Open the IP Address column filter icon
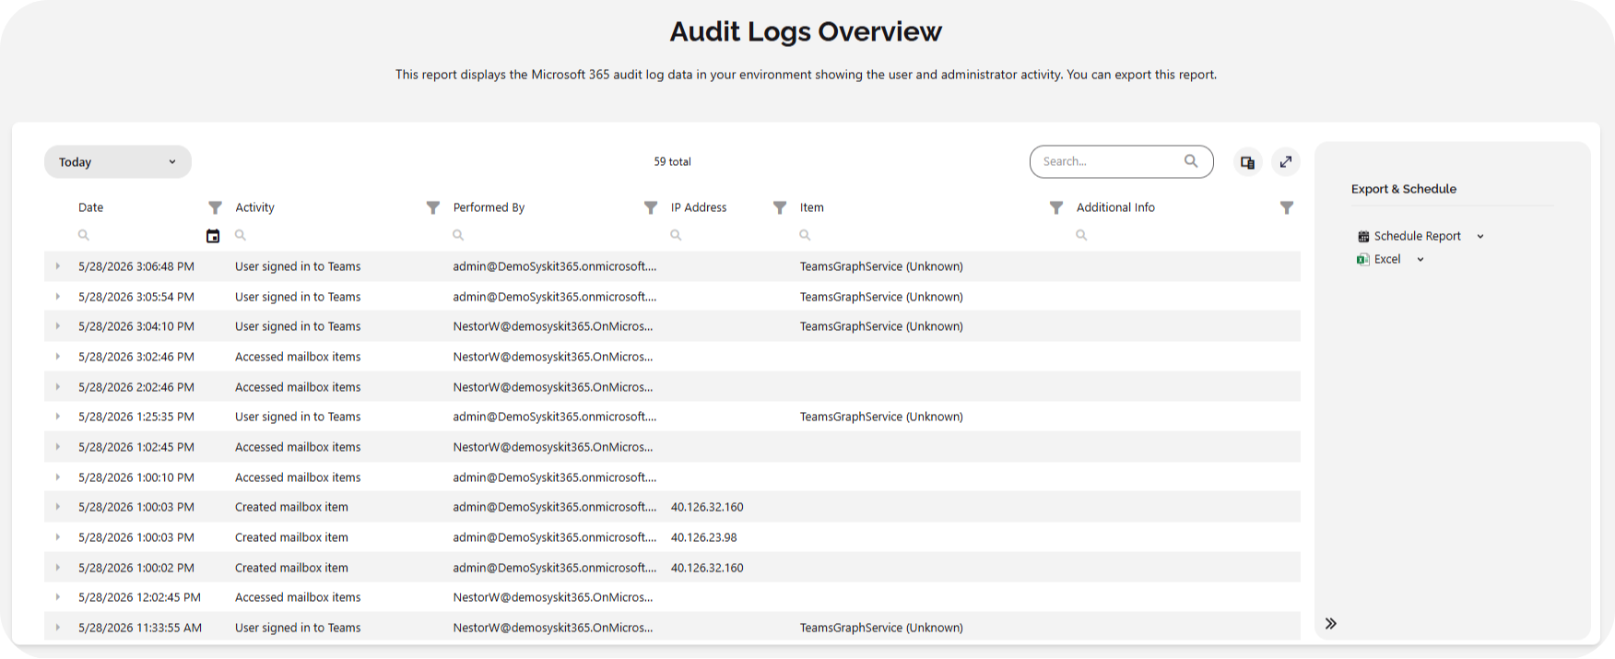 [779, 207]
